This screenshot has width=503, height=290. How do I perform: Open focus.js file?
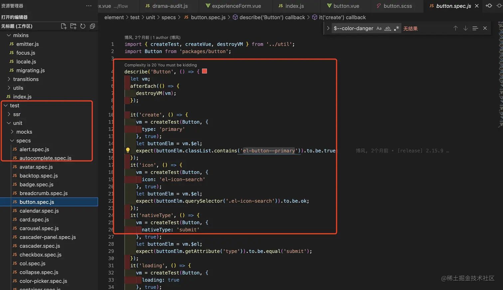point(26,53)
